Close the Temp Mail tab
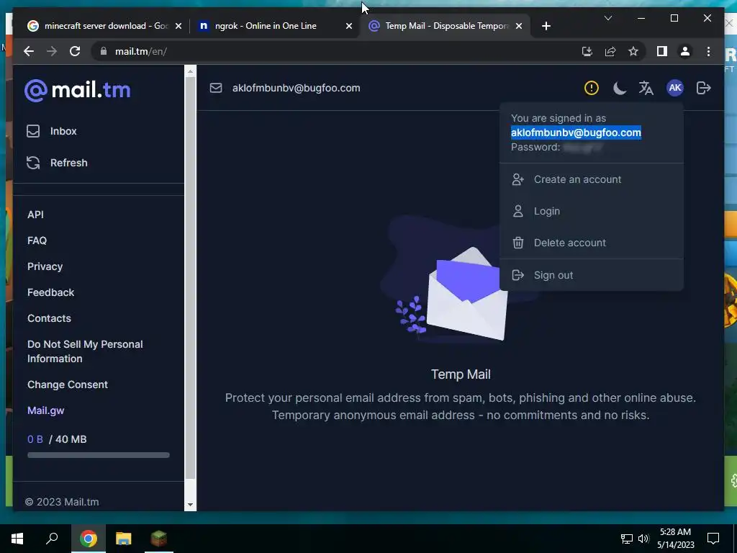This screenshot has height=553, width=737. (x=518, y=26)
